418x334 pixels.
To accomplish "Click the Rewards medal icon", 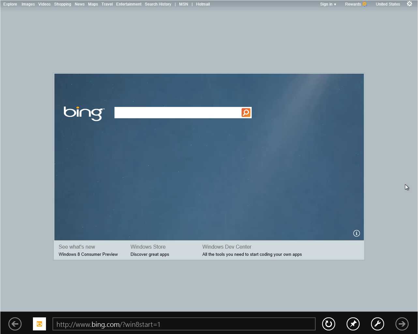I will [365, 4].
